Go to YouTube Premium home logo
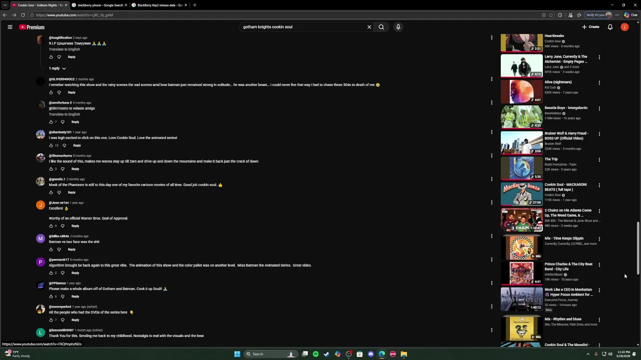 (x=32, y=27)
